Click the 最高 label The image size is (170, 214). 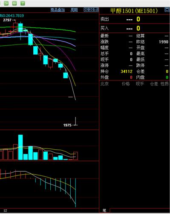point(140,53)
